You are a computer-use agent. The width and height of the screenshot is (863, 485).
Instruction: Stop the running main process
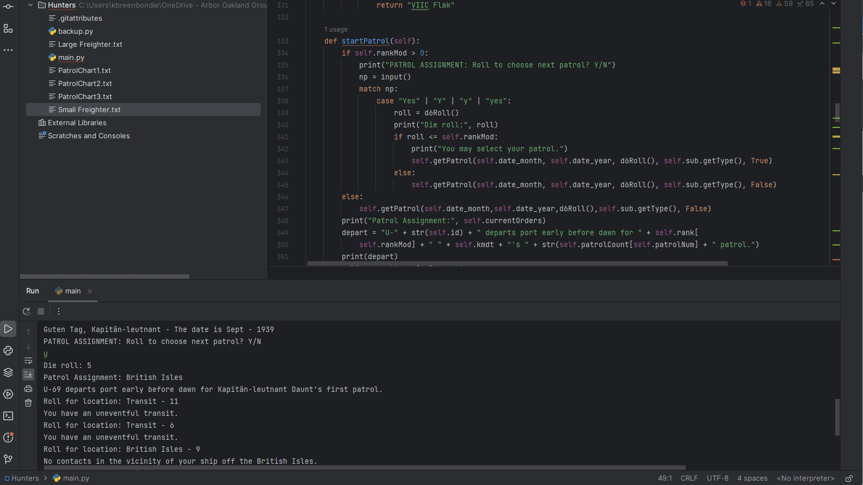(41, 311)
